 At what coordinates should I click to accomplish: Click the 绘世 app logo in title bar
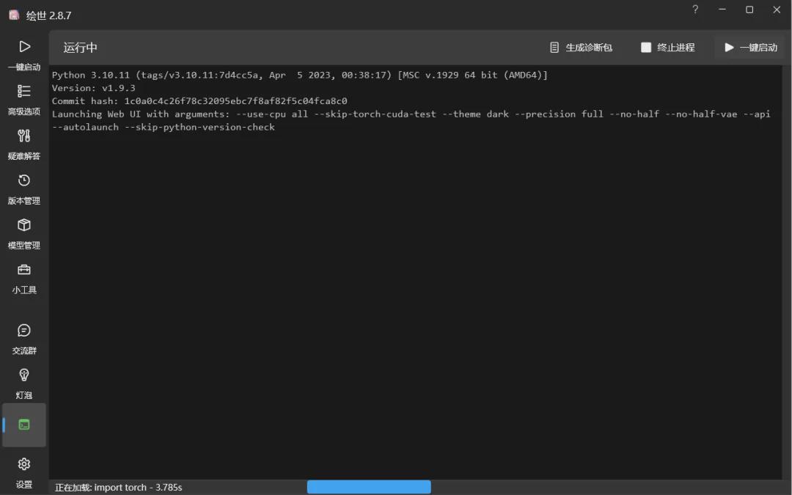[14, 15]
